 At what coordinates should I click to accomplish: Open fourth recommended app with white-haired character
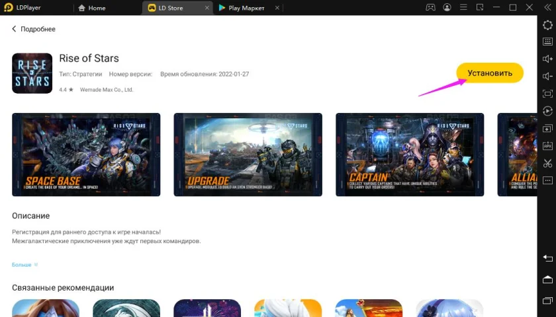288,308
